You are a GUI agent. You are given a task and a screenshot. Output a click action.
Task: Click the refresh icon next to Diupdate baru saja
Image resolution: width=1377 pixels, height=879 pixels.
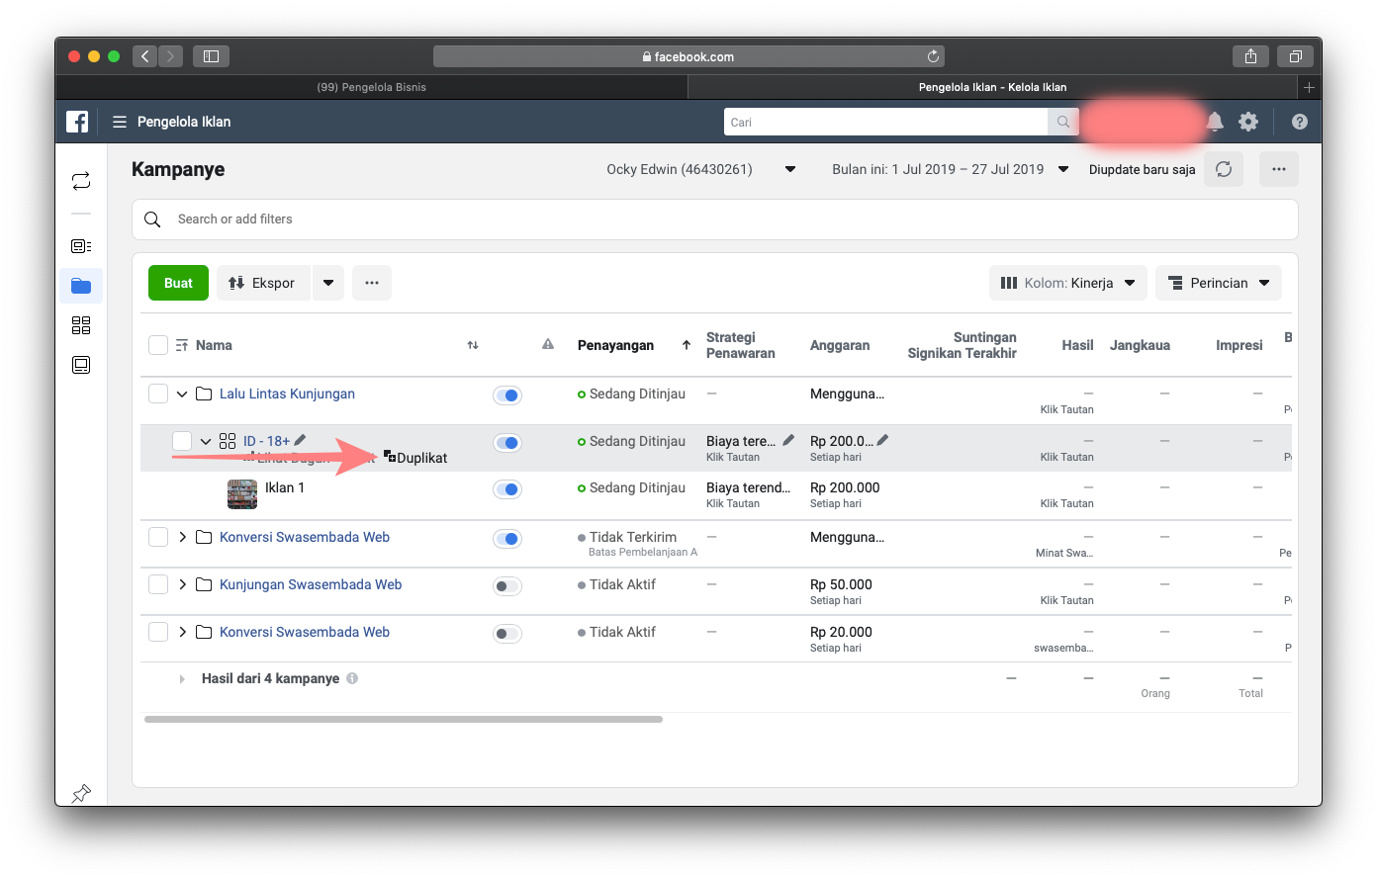click(1224, 169)
